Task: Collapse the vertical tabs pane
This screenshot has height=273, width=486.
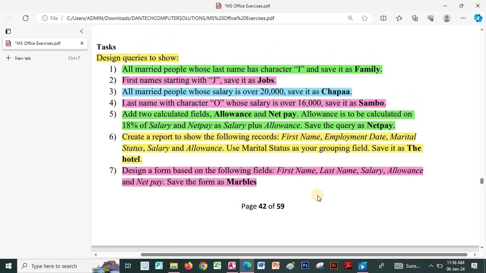Action: click(x=81, y=31)
